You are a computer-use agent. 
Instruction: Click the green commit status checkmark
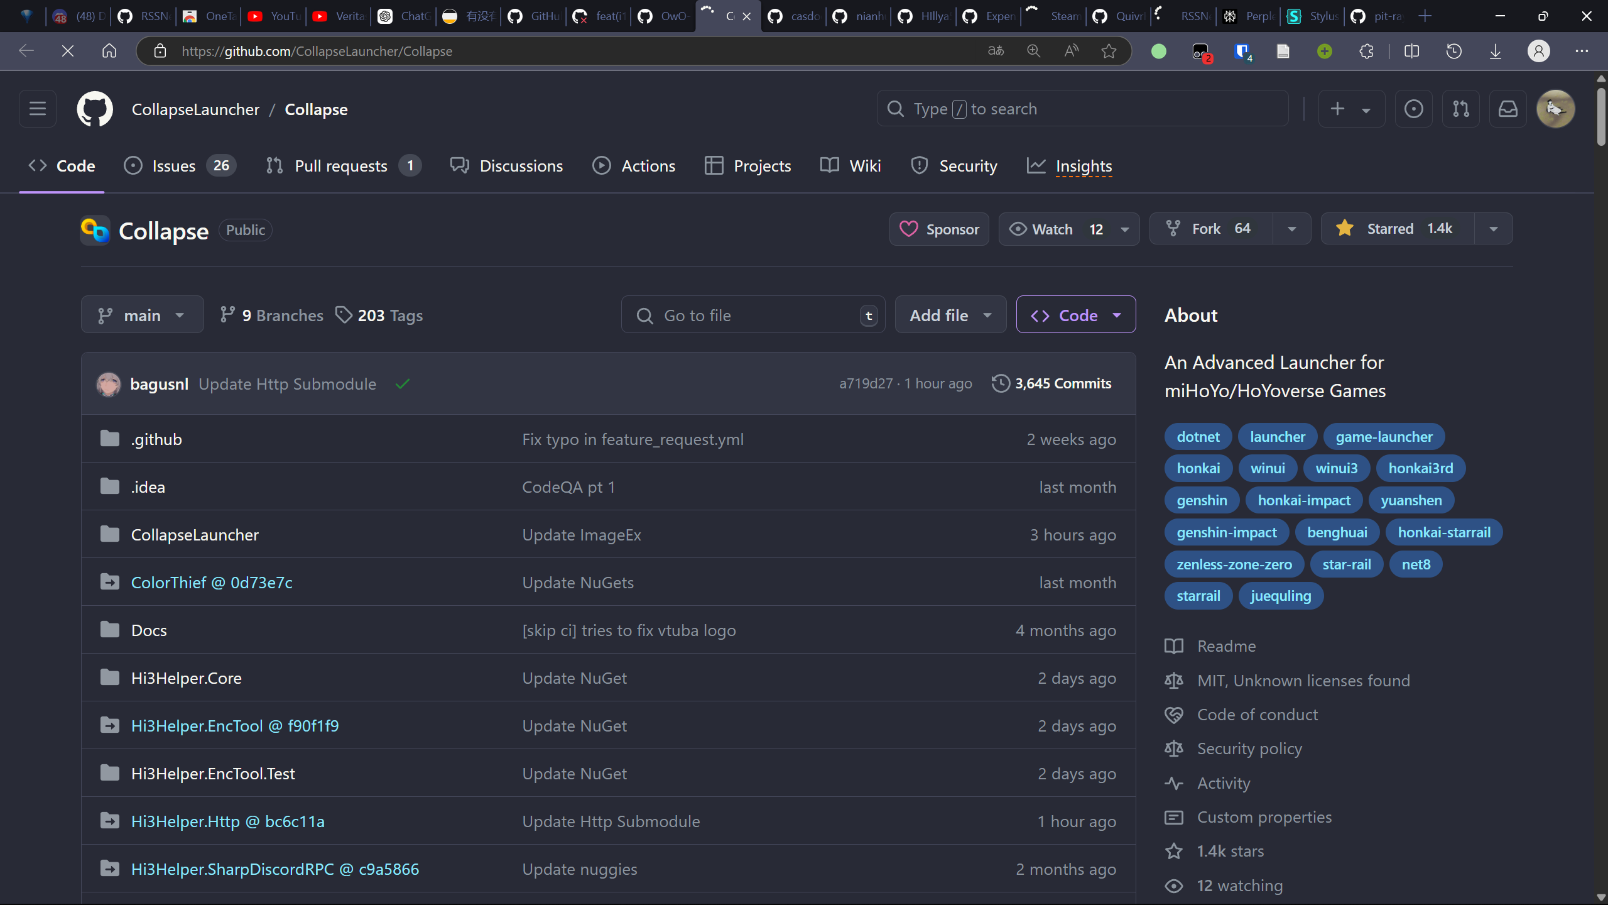[403, 383]
